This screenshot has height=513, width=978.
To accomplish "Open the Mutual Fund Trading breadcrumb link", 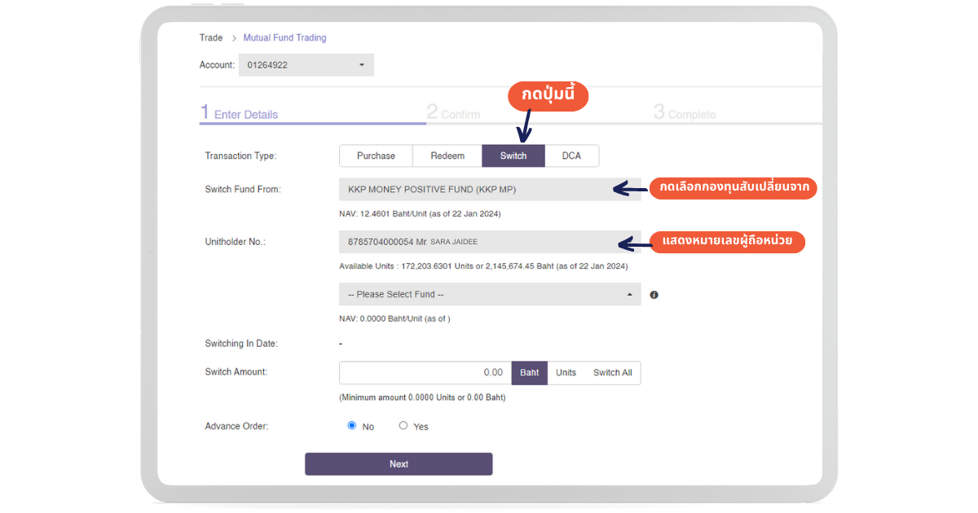I will [284, 37].
